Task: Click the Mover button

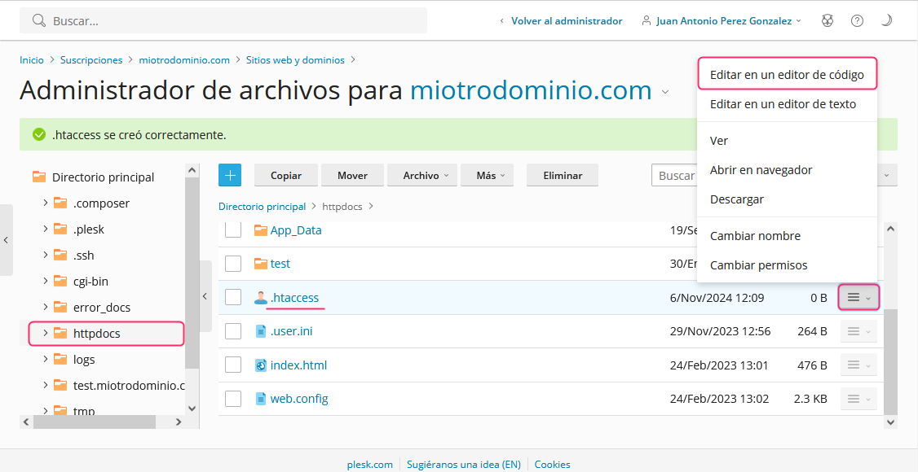Action: [352, 175]
